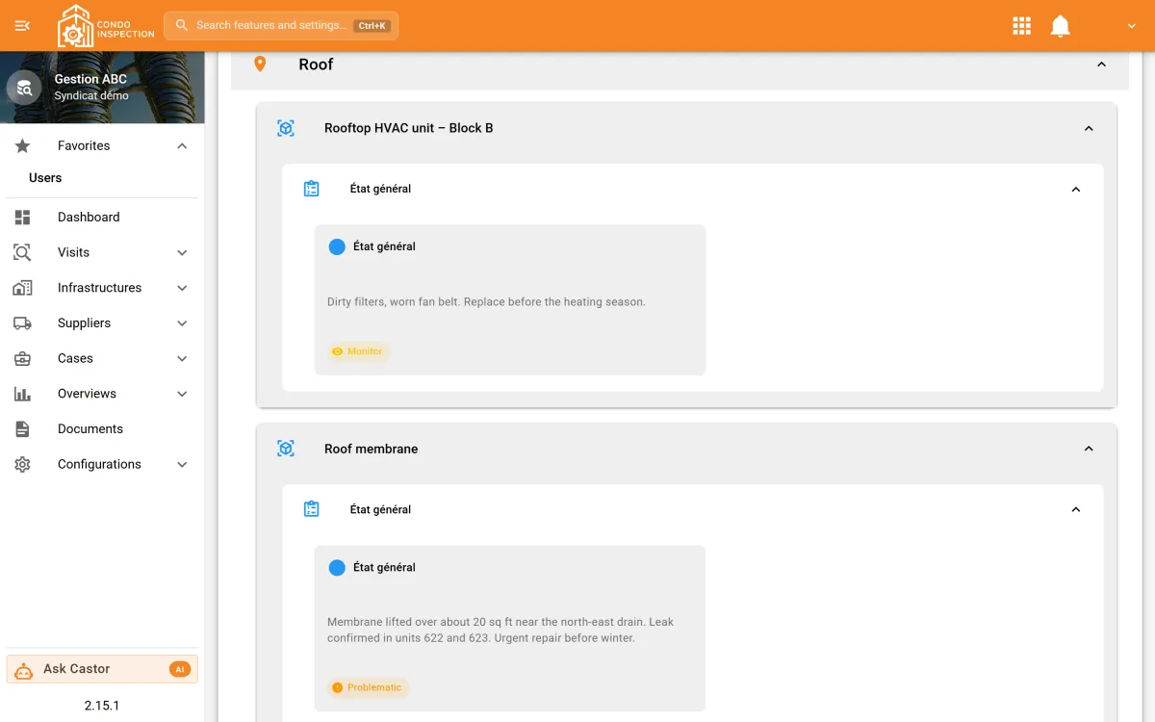Expand the Configurations submenu chevron
The height and width of the screenshot is (722, 1155).
[182, 464]
